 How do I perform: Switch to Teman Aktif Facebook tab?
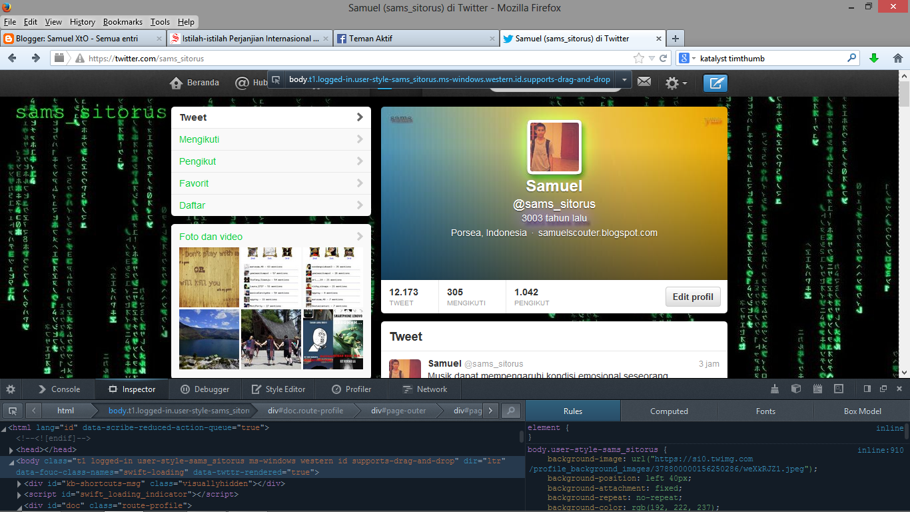pyautogui.click(x=416, y=39)
